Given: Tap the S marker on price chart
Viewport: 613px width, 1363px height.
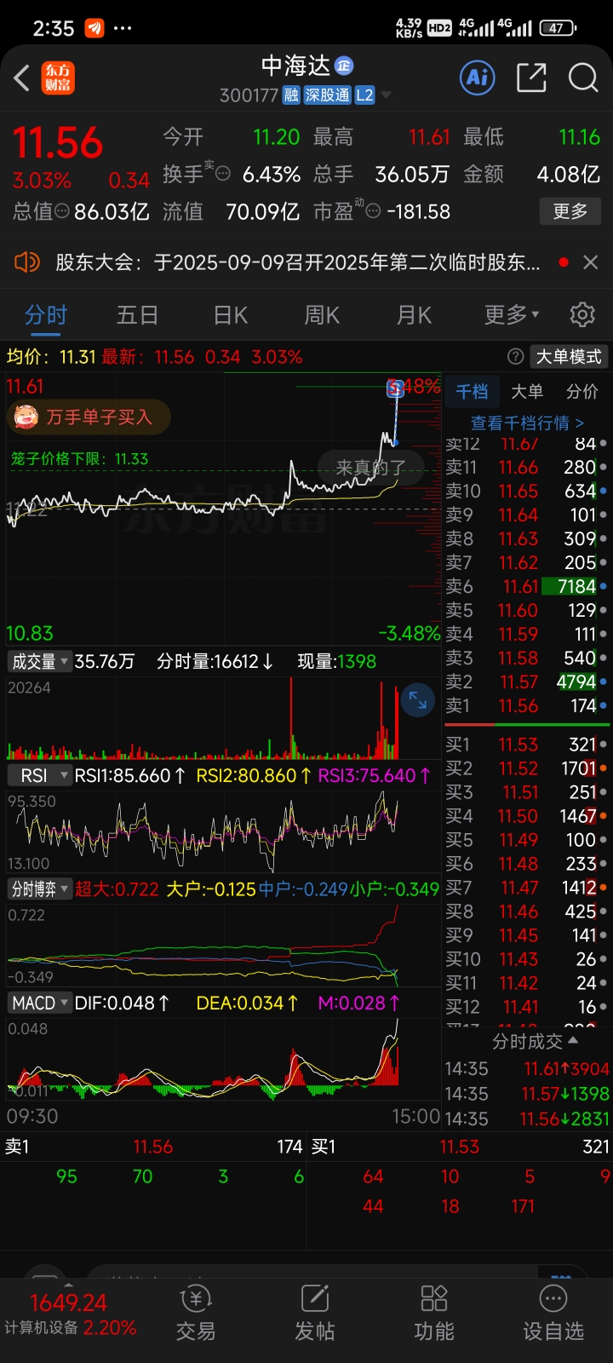Looking at the screenshot, I should (x=395, y=388).
